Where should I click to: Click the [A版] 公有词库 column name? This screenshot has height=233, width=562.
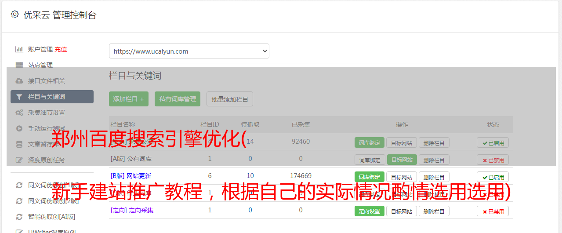click(x=131, y=159)
